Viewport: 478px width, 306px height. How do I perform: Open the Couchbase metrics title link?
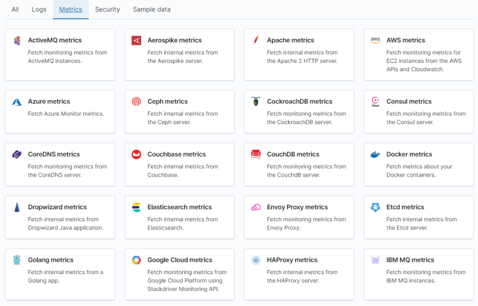coord(176,154)
